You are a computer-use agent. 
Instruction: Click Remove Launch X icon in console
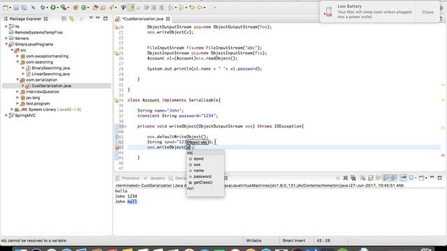click(x=346, y=178)
